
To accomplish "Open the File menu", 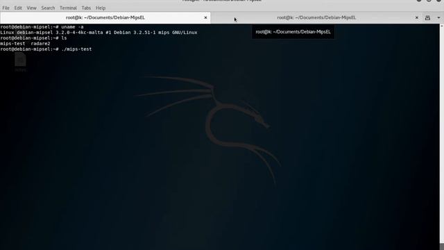I will point(6,8).
